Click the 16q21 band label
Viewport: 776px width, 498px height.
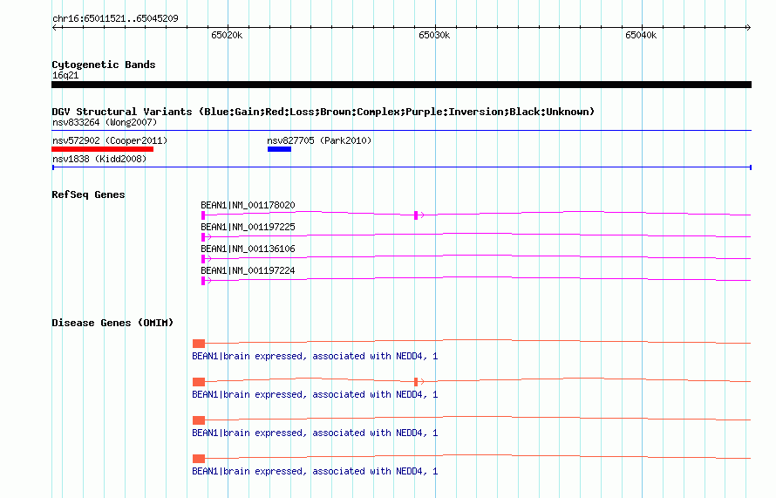click(x=65, y=75)
